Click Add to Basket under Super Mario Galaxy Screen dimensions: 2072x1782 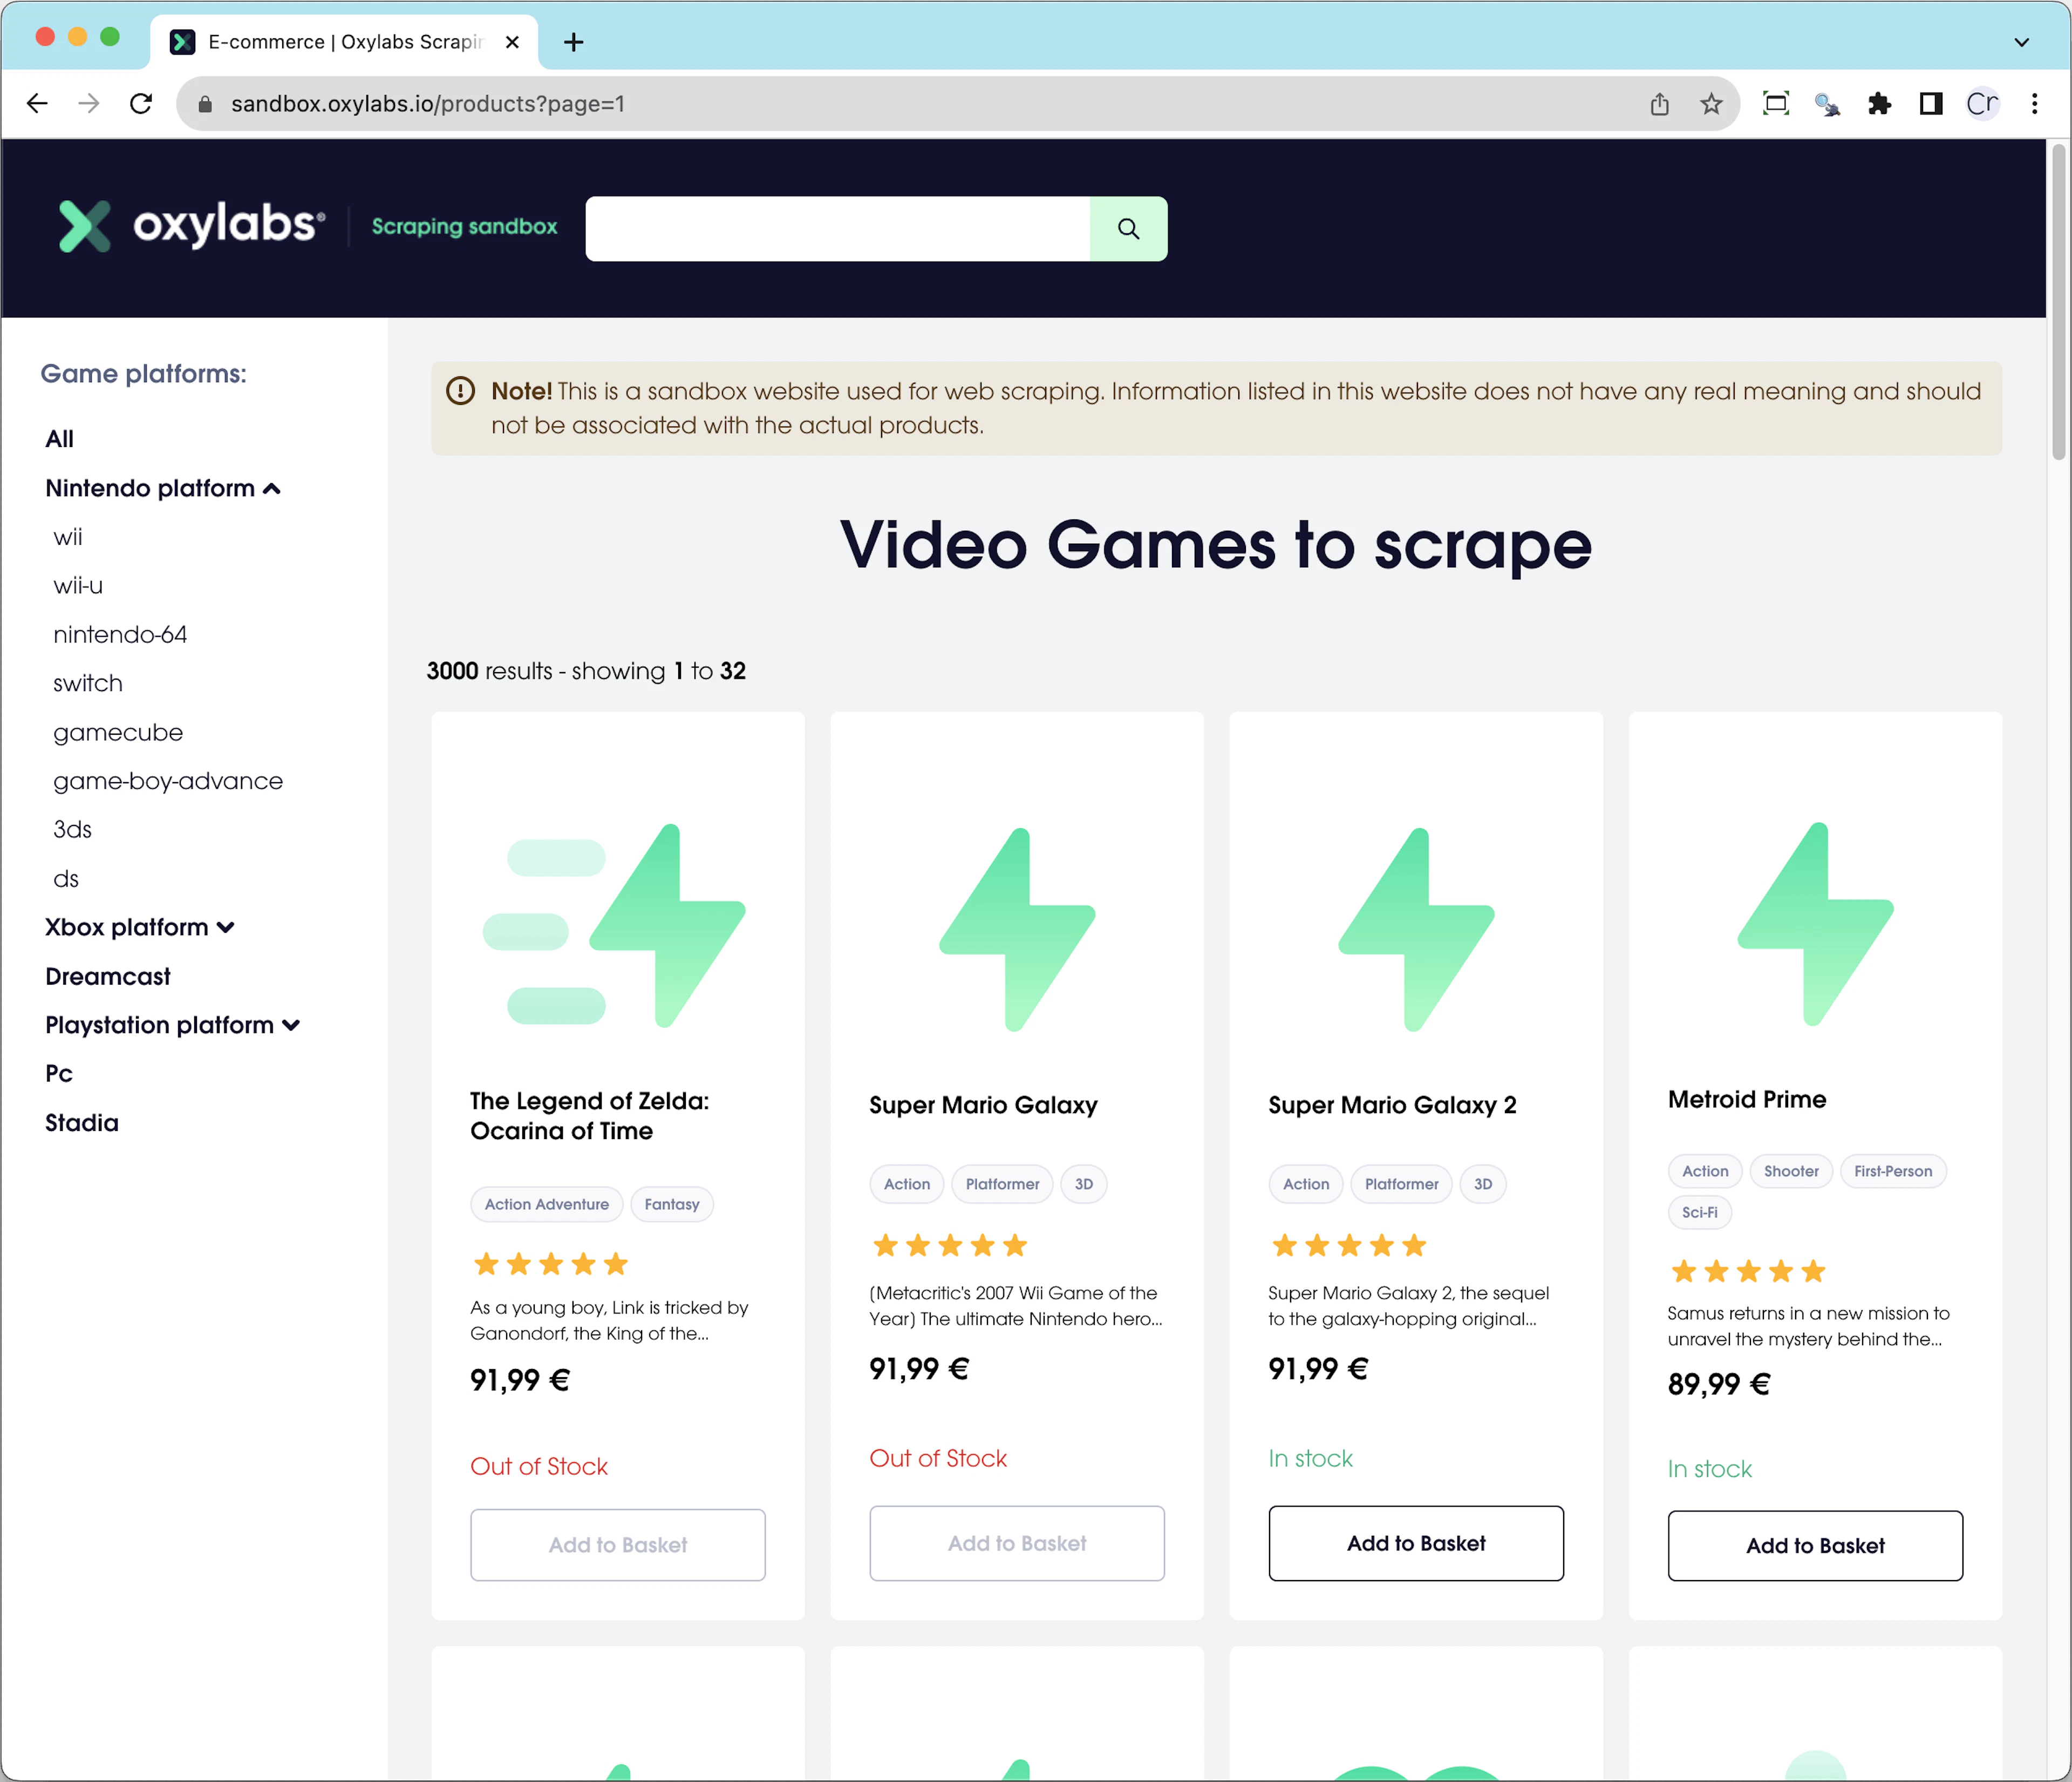click(1017, 1544)
